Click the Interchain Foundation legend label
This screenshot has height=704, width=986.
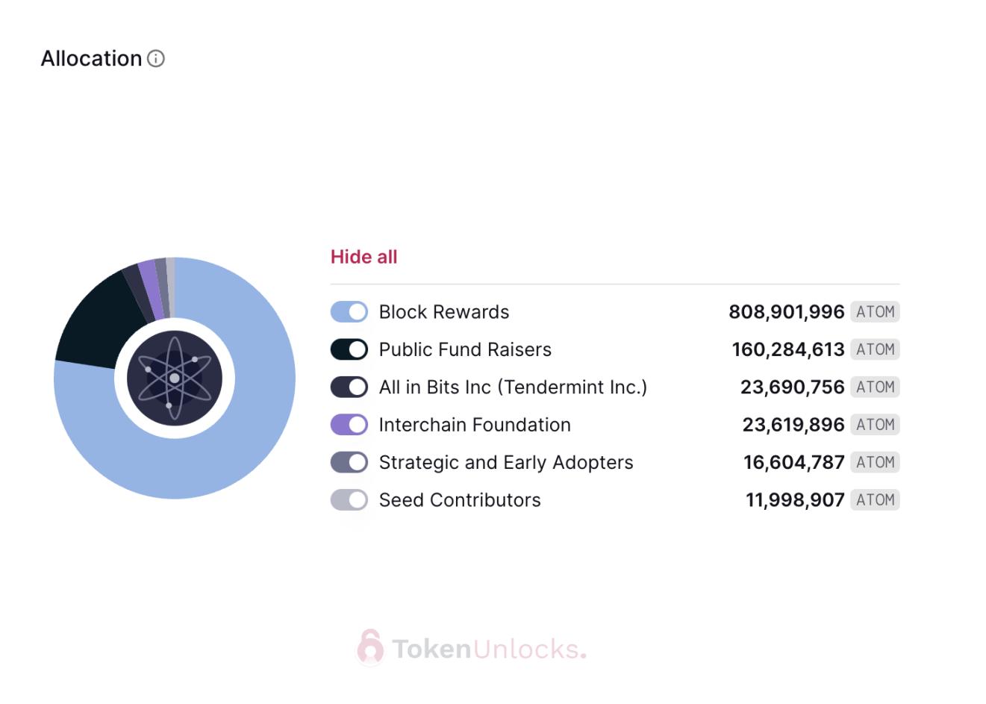pyautogui.click(x=475, y=425)
